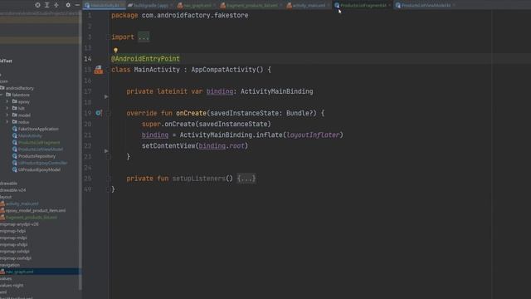Click FakeStoreApplication Kotlin file icon
The width and height of the screenshot is (531, 299).
[x=15, y=129]
